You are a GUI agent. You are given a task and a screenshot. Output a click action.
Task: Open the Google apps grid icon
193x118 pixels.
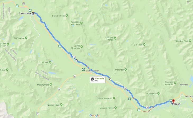[x=188, y=2]
